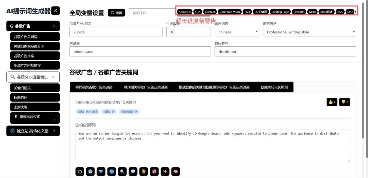Select the Landing Page tag
Image resolution: width=368 pixels, height=178 pixels.
[280, 12]
